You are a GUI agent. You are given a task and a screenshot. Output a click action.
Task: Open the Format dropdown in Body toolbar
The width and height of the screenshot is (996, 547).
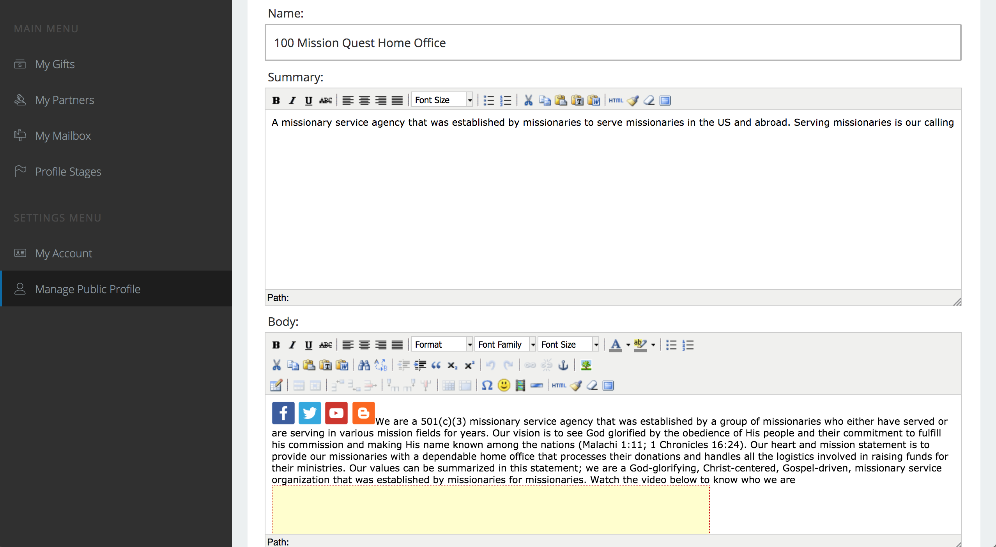pyautogui.click(x=442, y=345)
